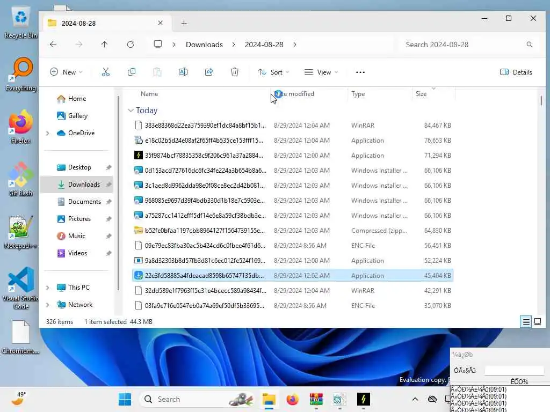Switch to details list view icon
This screenshot has width=550, height=412.
tap(526, 321)
